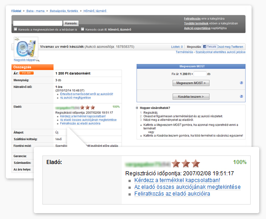Open Babaápolás, fürdetés breadcrumb category
The width and height of the screenshot is (266, 219).
pyautogui.click(x=64, y=11)
